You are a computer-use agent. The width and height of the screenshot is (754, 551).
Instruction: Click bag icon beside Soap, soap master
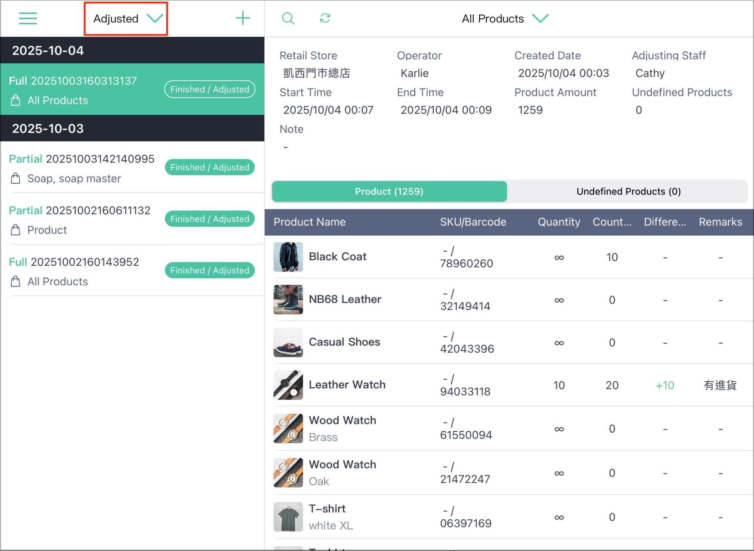click(15, 178)
